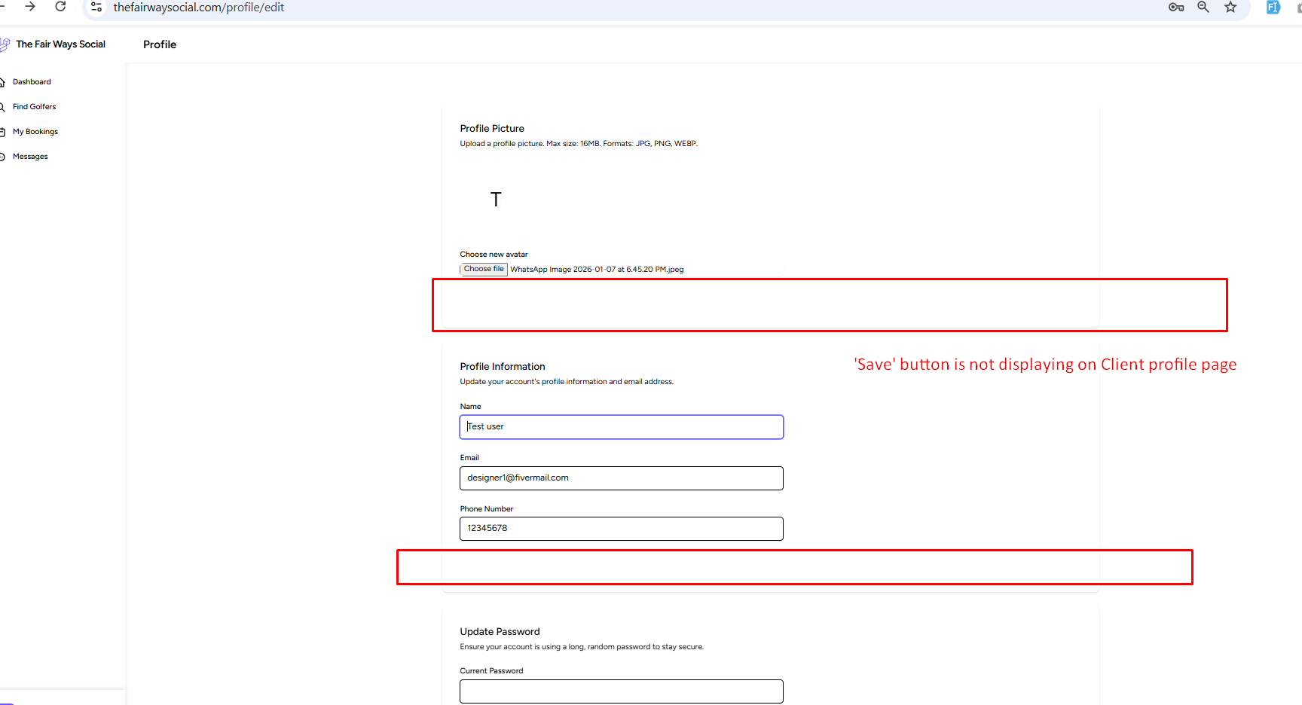Image resolution: width=1302 pixels, height=705 pixels.
Task: Click the Fair Ways Social brand name
Action: tap(60, 44)
